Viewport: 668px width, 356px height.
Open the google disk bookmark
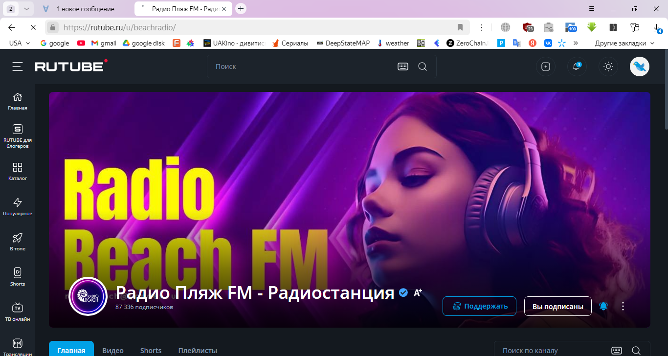point(144,43)
